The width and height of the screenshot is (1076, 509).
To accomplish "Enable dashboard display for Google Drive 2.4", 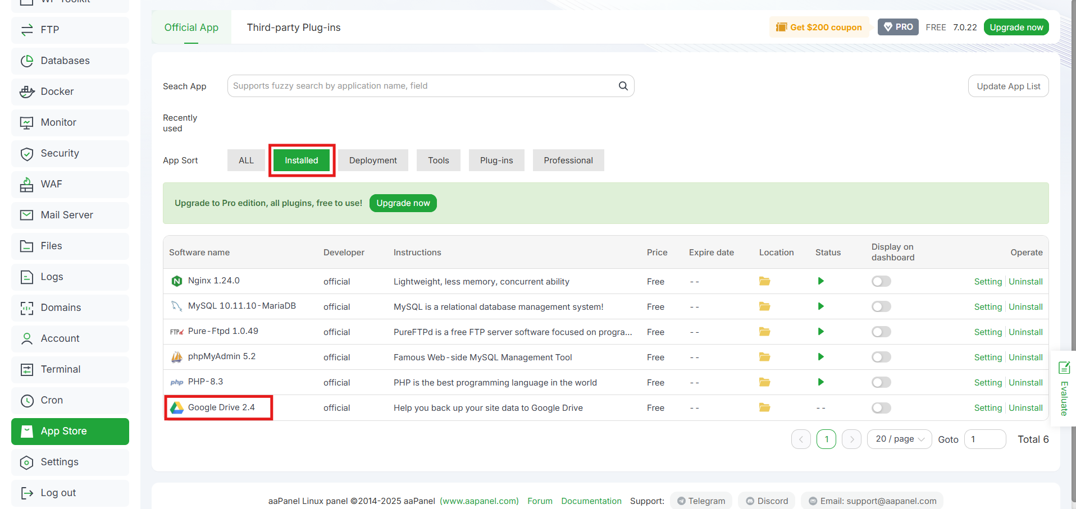I will [881, 408].
